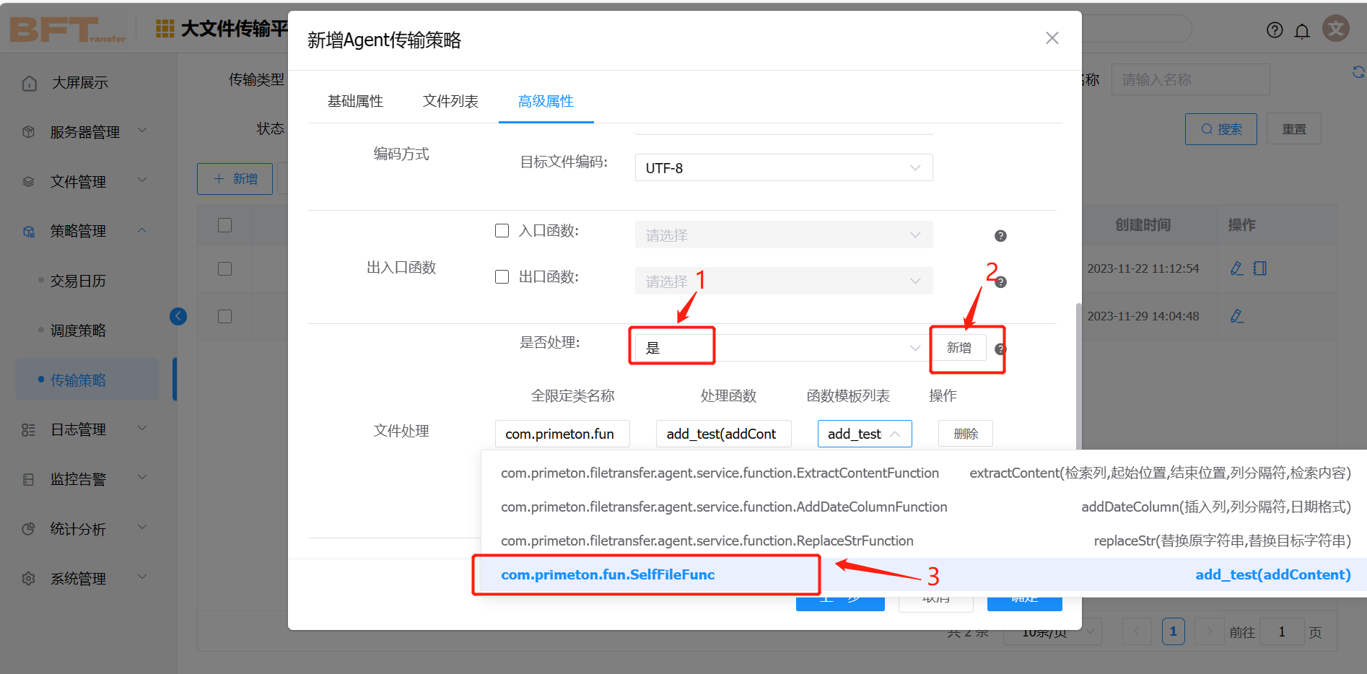
Task: Edit the policy created on 2023-11-29
Action: (1237, 316)
